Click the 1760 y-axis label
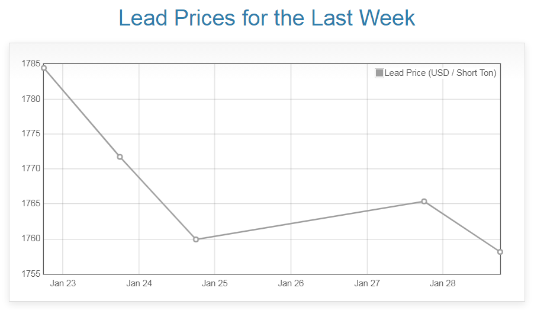Image resolution: width=534 pixels, height=310 pixels. (31, 239)
